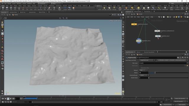The image size is (189, 106).
Task: Open the Method dropdown
Action: click(143, 70)
